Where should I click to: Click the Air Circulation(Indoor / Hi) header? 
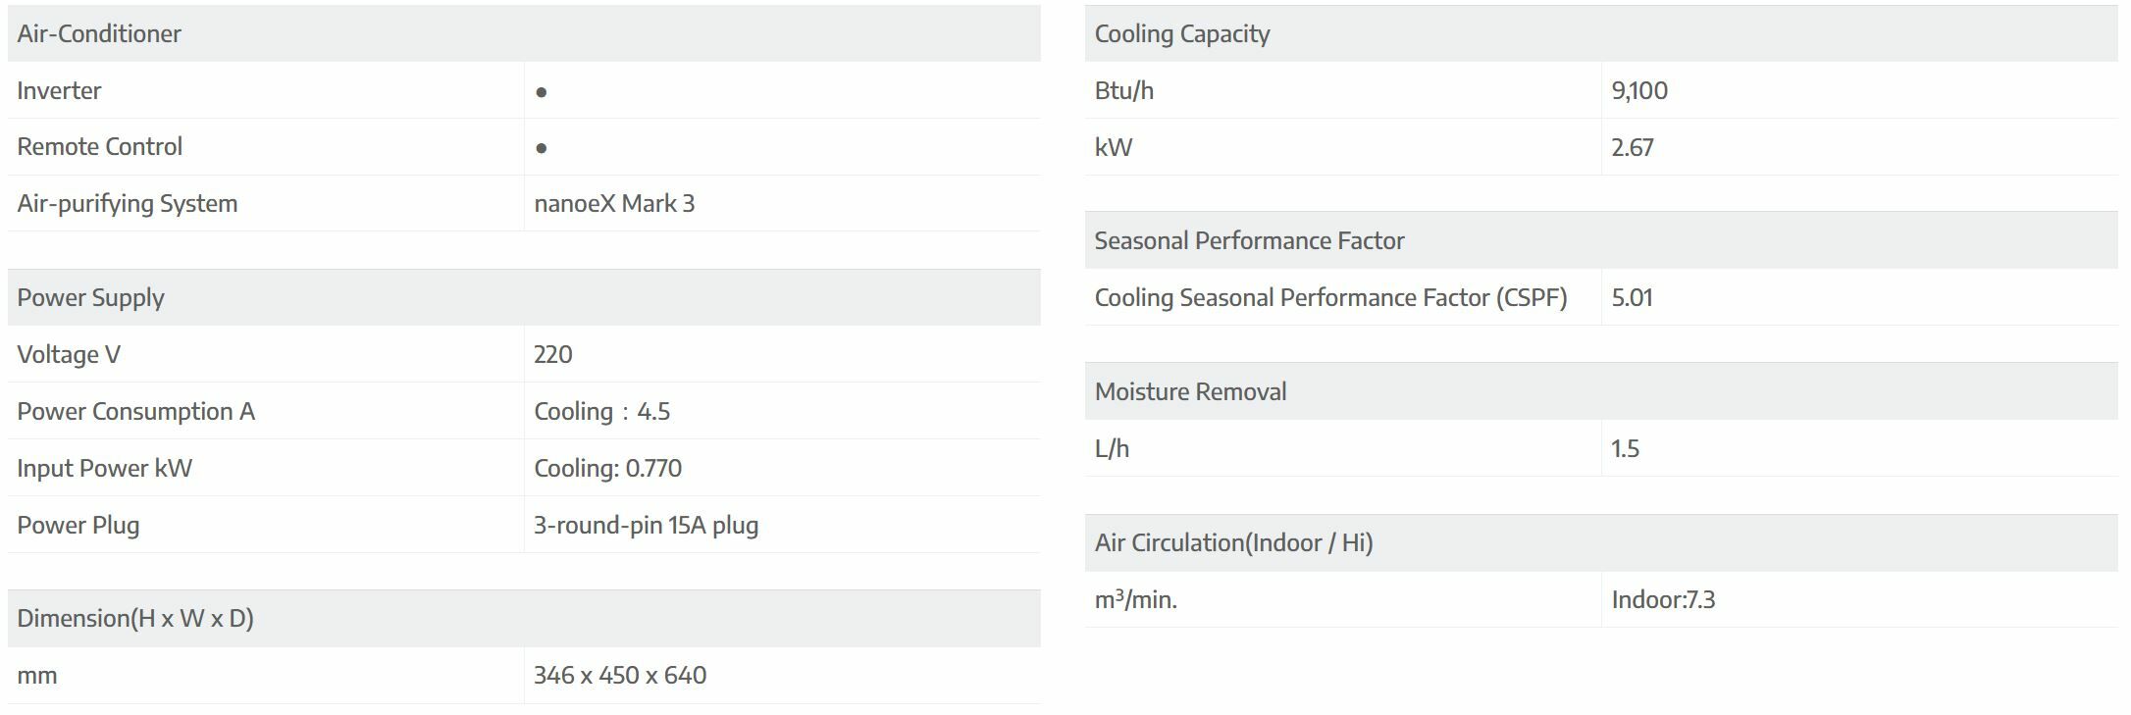[1232, 543]
